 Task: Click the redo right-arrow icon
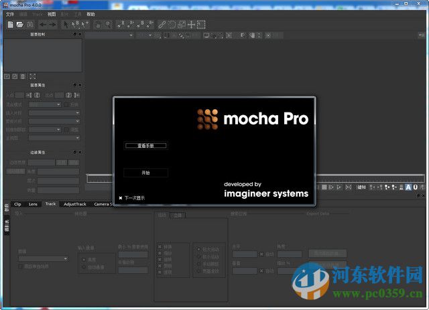click(52, 25)
